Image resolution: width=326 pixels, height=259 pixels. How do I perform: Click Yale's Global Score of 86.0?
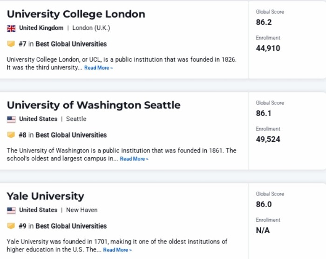point(264,204)
